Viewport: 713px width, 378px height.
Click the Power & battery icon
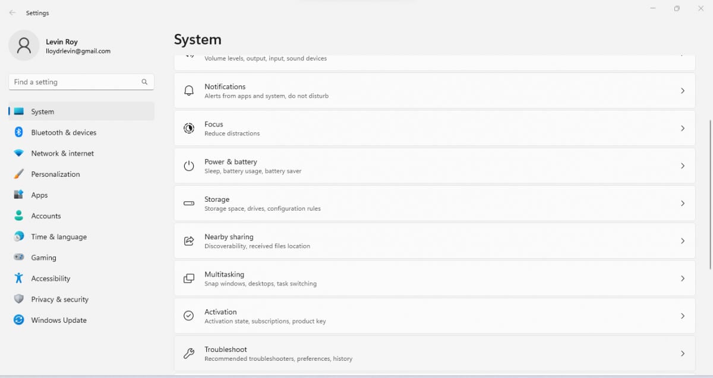189,166
